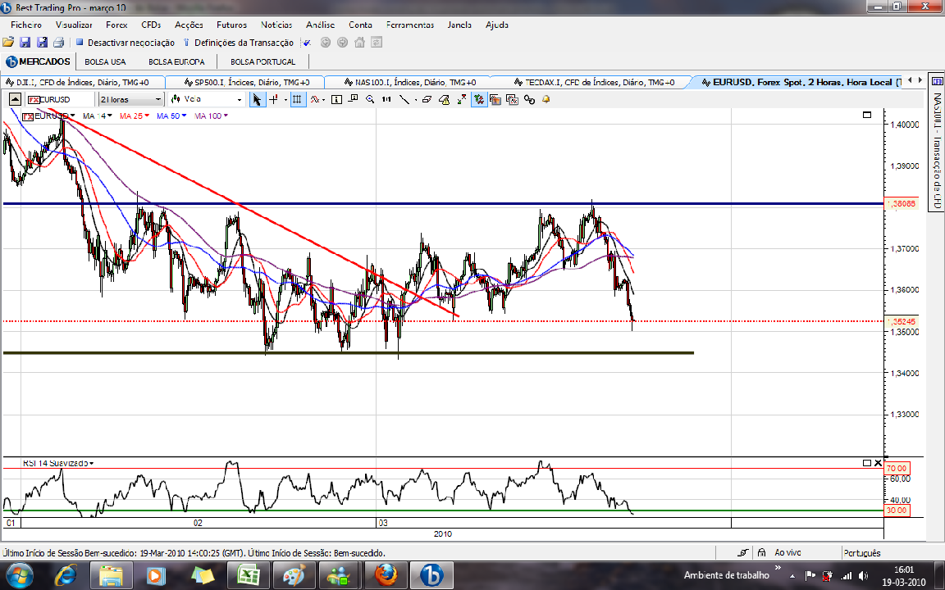Activate the crosshair cursor tool
945x590 pixels.
click(x=274, y=100)
